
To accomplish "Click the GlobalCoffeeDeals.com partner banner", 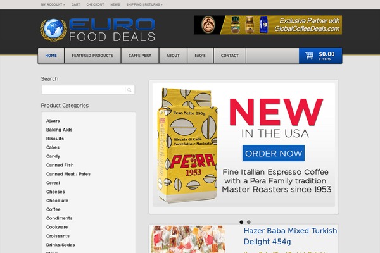I will point(268,25).
